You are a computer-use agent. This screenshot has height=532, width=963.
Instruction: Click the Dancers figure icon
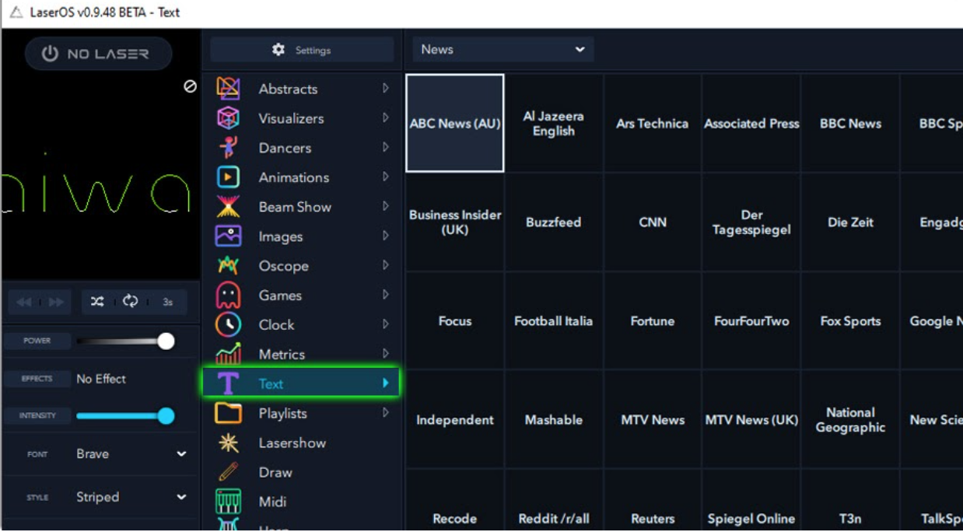[228, 148]
